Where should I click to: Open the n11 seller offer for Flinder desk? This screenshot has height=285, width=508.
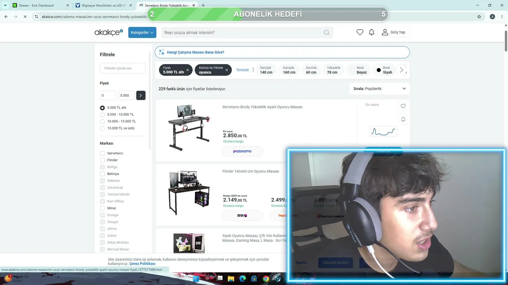point(242,216)
